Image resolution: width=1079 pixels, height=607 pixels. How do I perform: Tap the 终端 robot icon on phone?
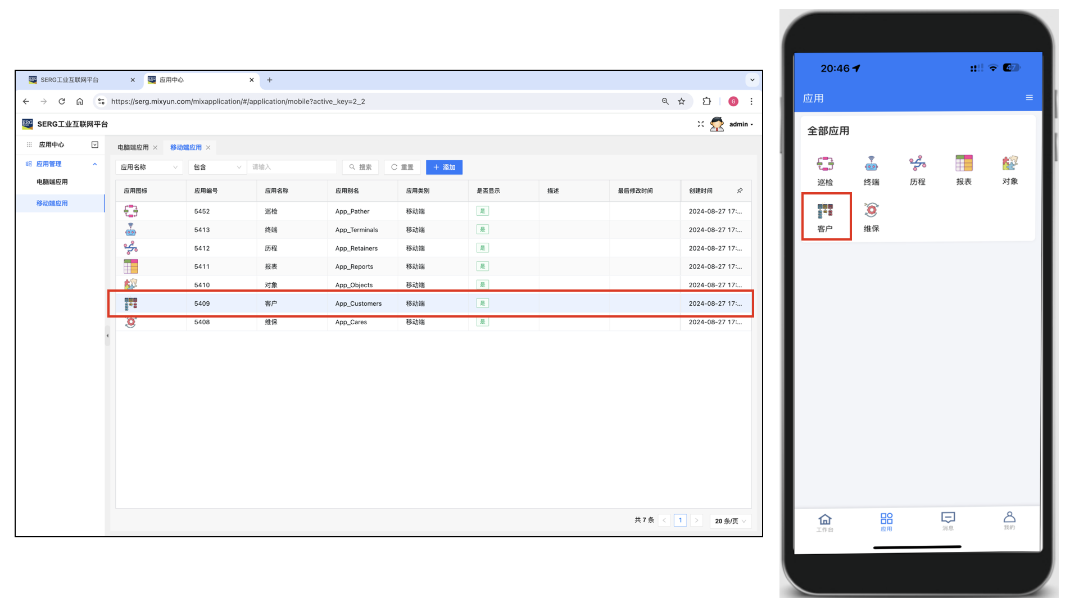click(871, 164)
